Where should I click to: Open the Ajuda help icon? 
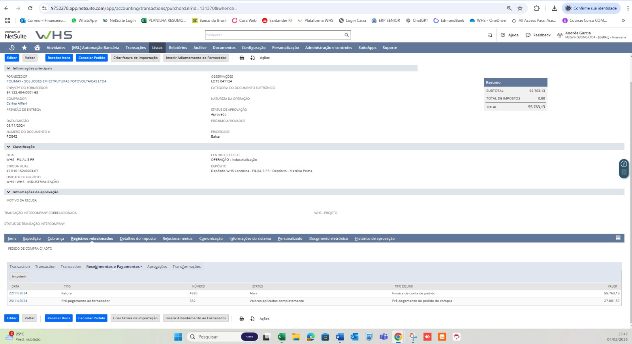pyautogui.click(x=503, y=35)
